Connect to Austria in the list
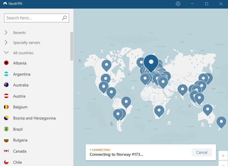Image resolution: width=228 pixels, height=166 pixels. [19, 96]
